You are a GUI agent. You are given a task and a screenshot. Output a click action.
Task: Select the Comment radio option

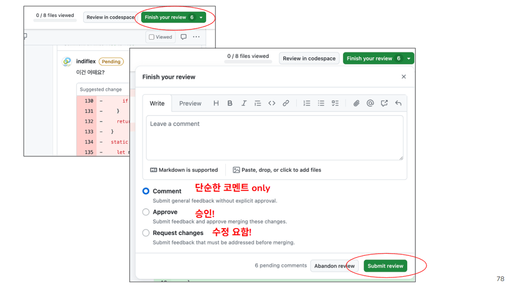pyautogui.click(x=146, y=191)
